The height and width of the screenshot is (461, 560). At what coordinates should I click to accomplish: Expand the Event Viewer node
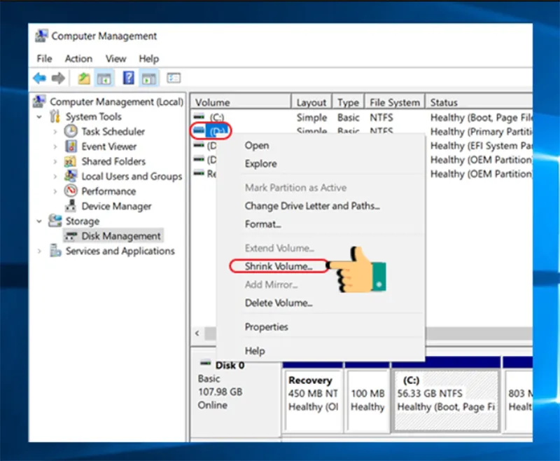(x=55, y=146)
